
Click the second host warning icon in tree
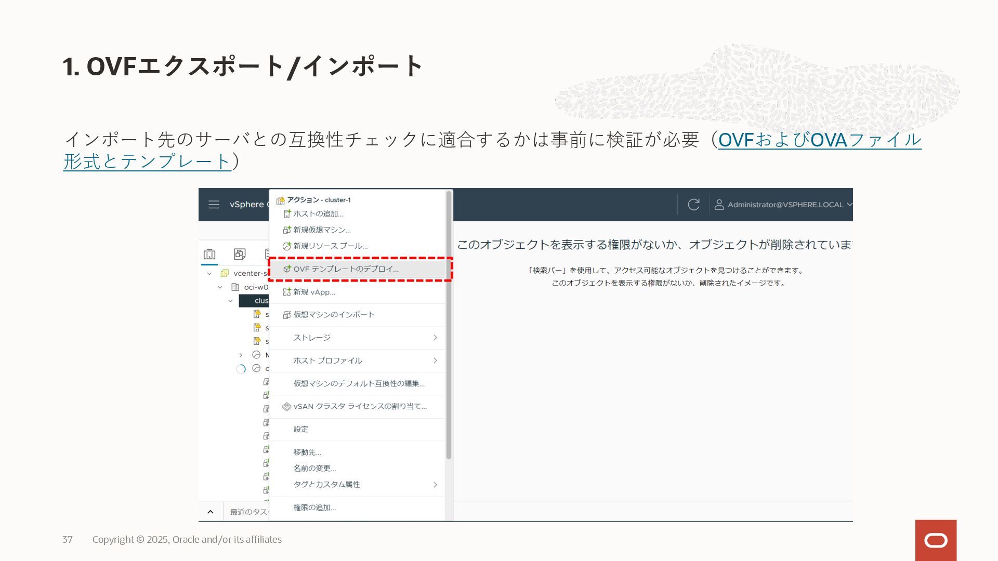[x=257, y=327]
